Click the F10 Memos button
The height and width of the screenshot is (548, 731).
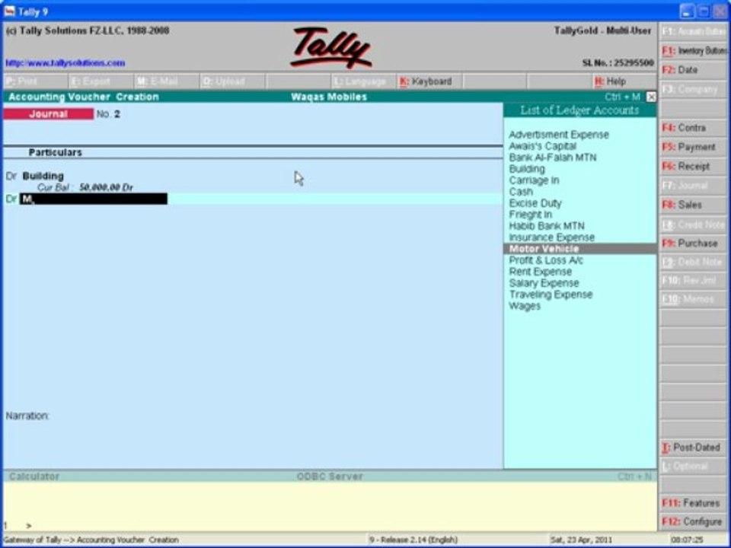694,299
